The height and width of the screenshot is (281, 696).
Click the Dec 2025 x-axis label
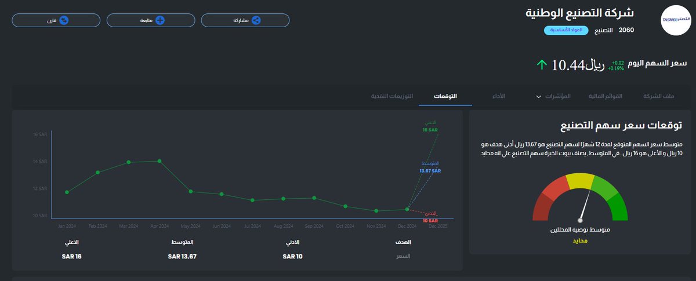click(x=438, y=226)
